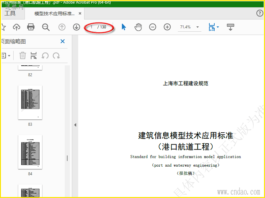Choose the hand pan tool
The height and width of the screenshot is (198, 265).
138,27
